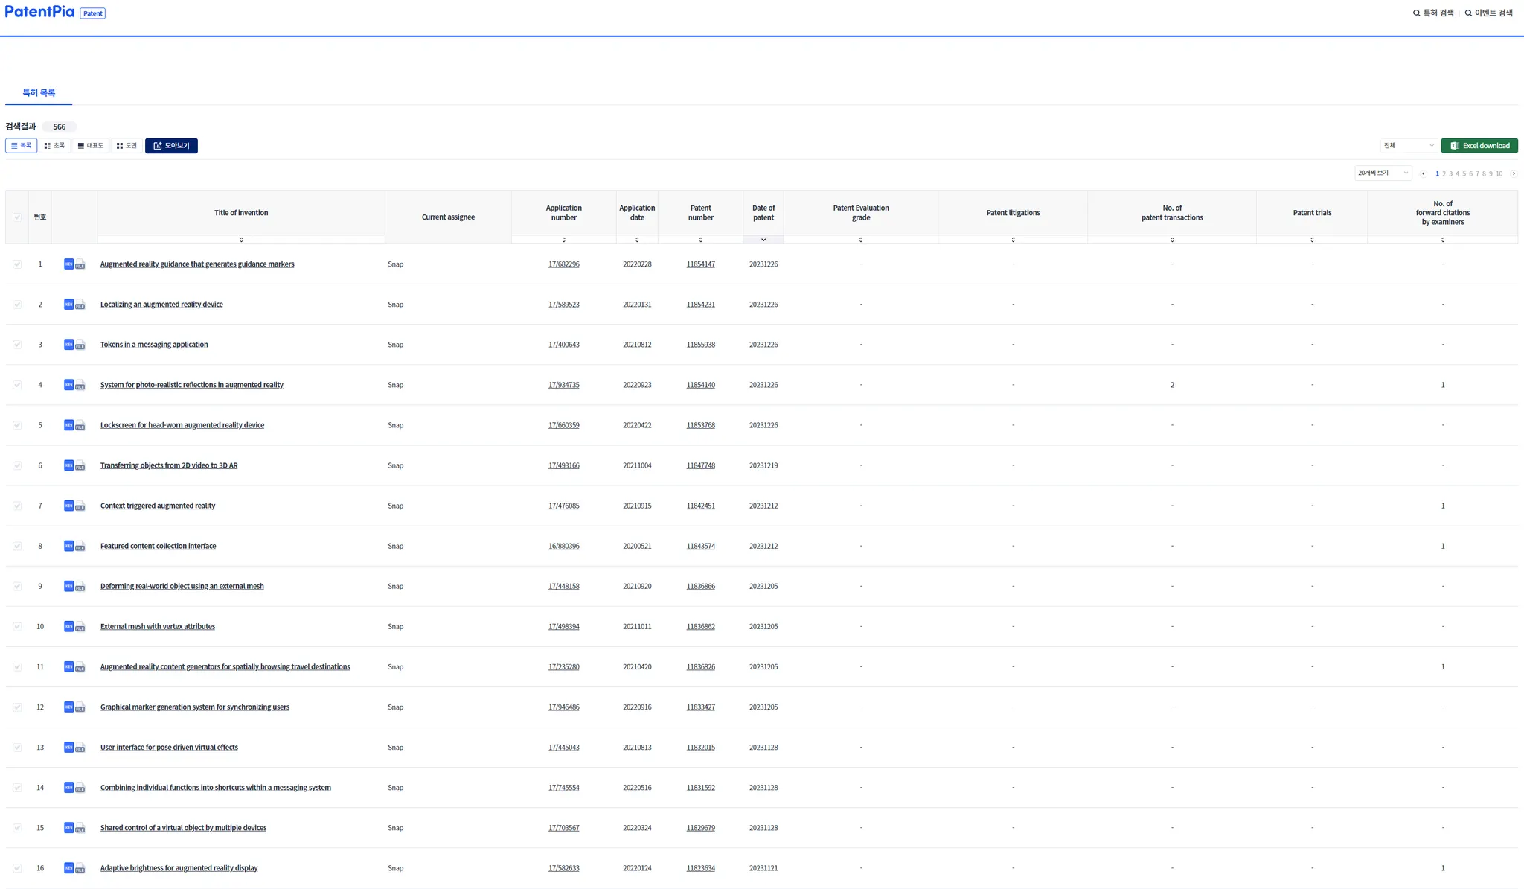The width and height of the screenshot is (1524, 889).
Task: Open the FILE document icon in row 4
Action: (x=80, y=386)
